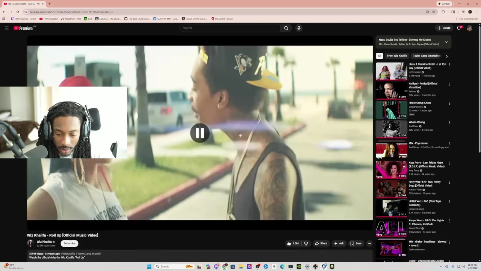This screenshot has width=481, height=271.
Task: Open Microsoft Edge from taskbar
Action: 282,266
